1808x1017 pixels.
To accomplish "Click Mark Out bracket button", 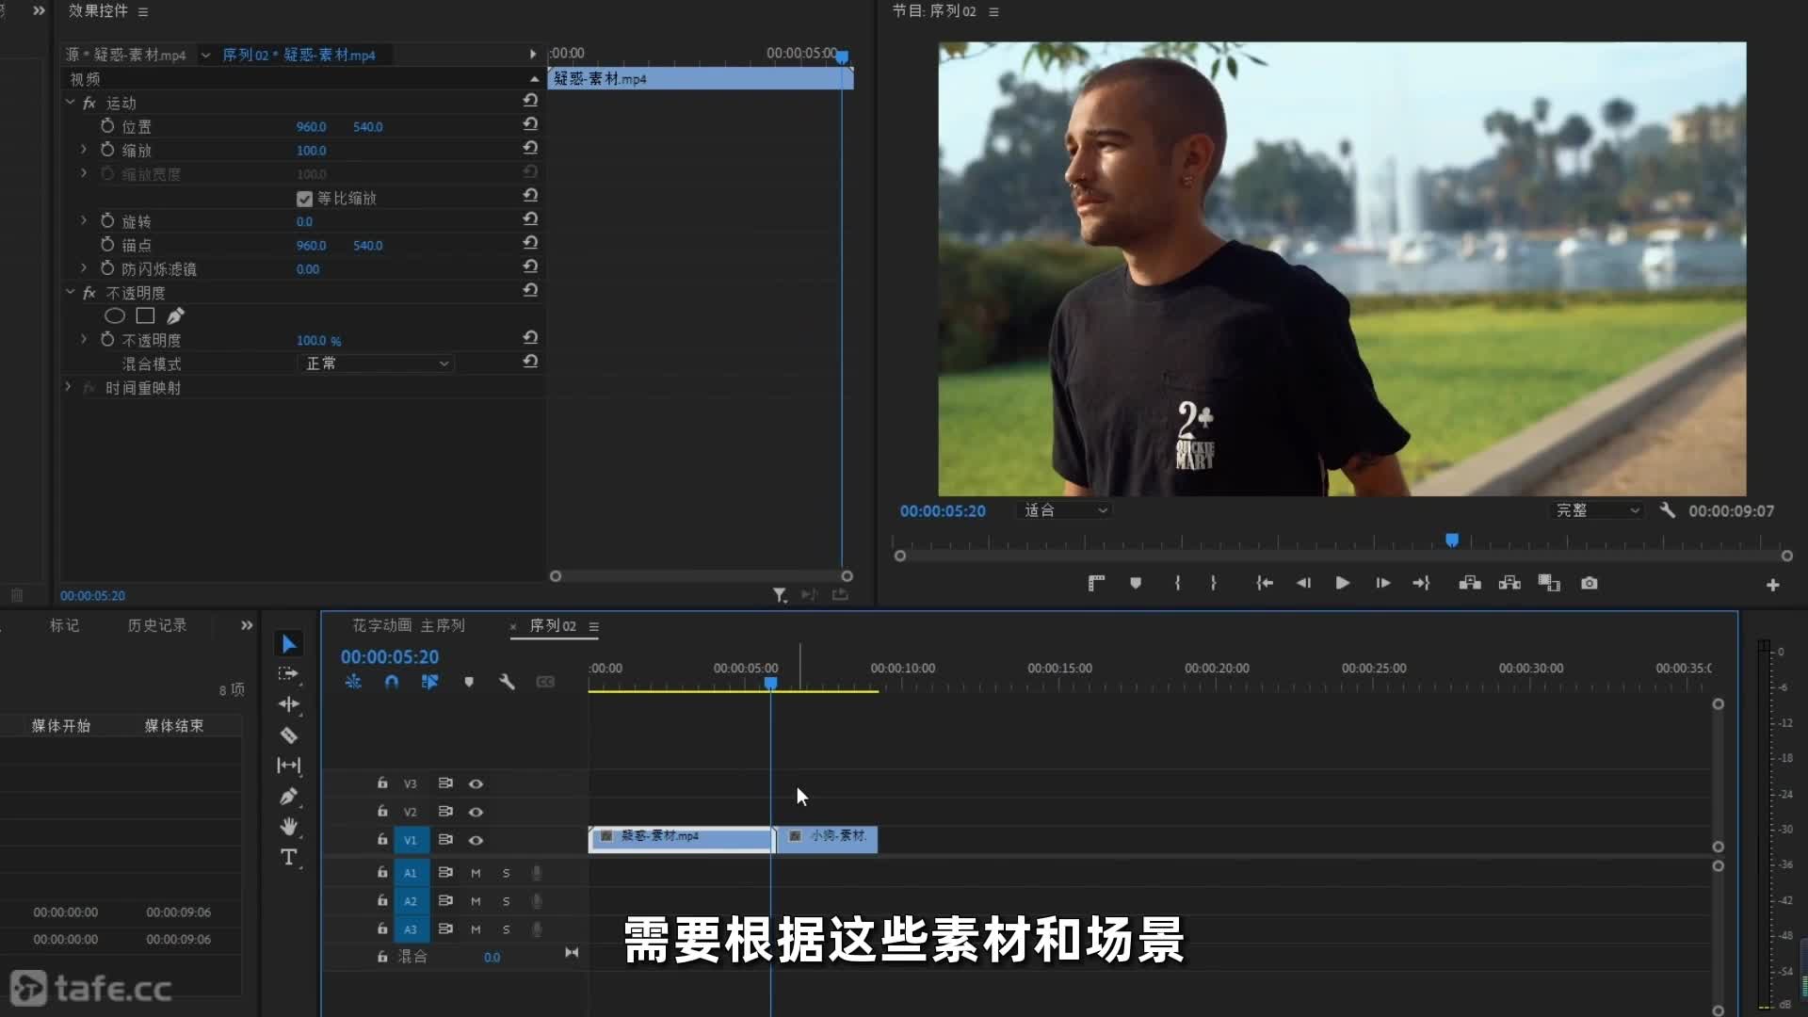I will click(x=1213, y=584).
